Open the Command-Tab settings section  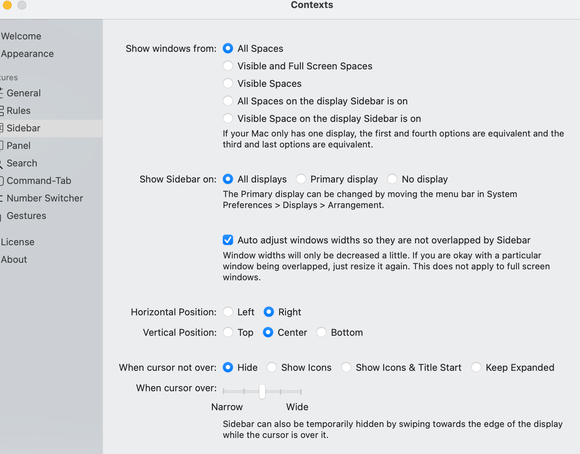pos(39,181)
